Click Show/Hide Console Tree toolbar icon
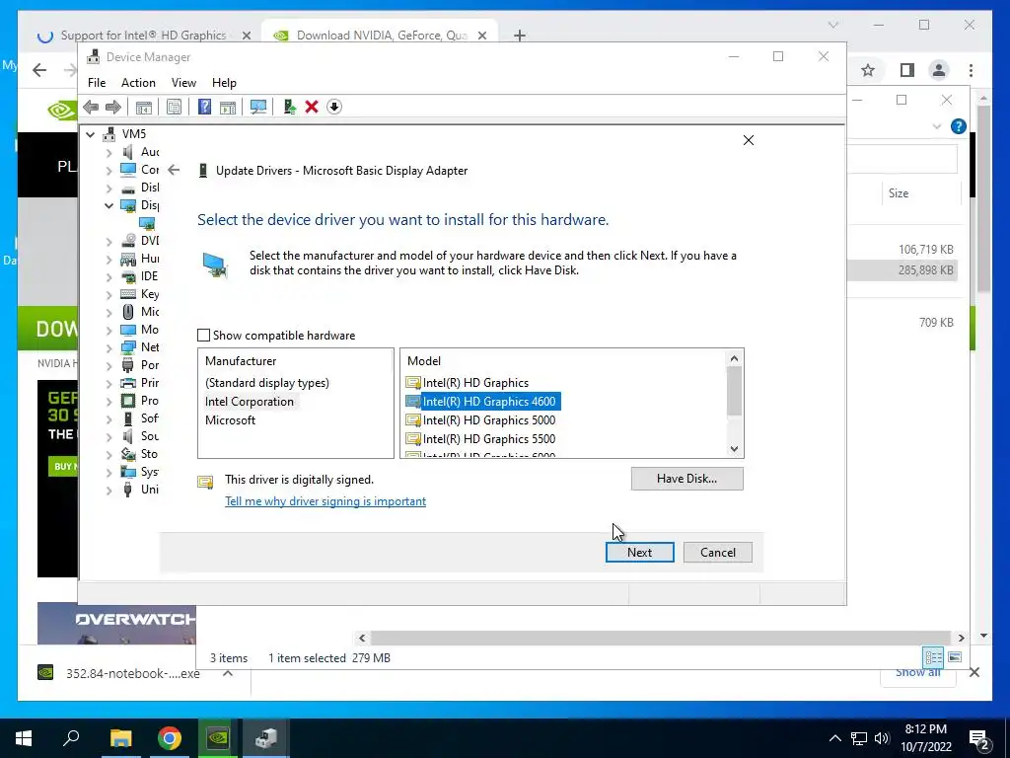The height and width of the screenshot is (758, 1010). point(144,107)
